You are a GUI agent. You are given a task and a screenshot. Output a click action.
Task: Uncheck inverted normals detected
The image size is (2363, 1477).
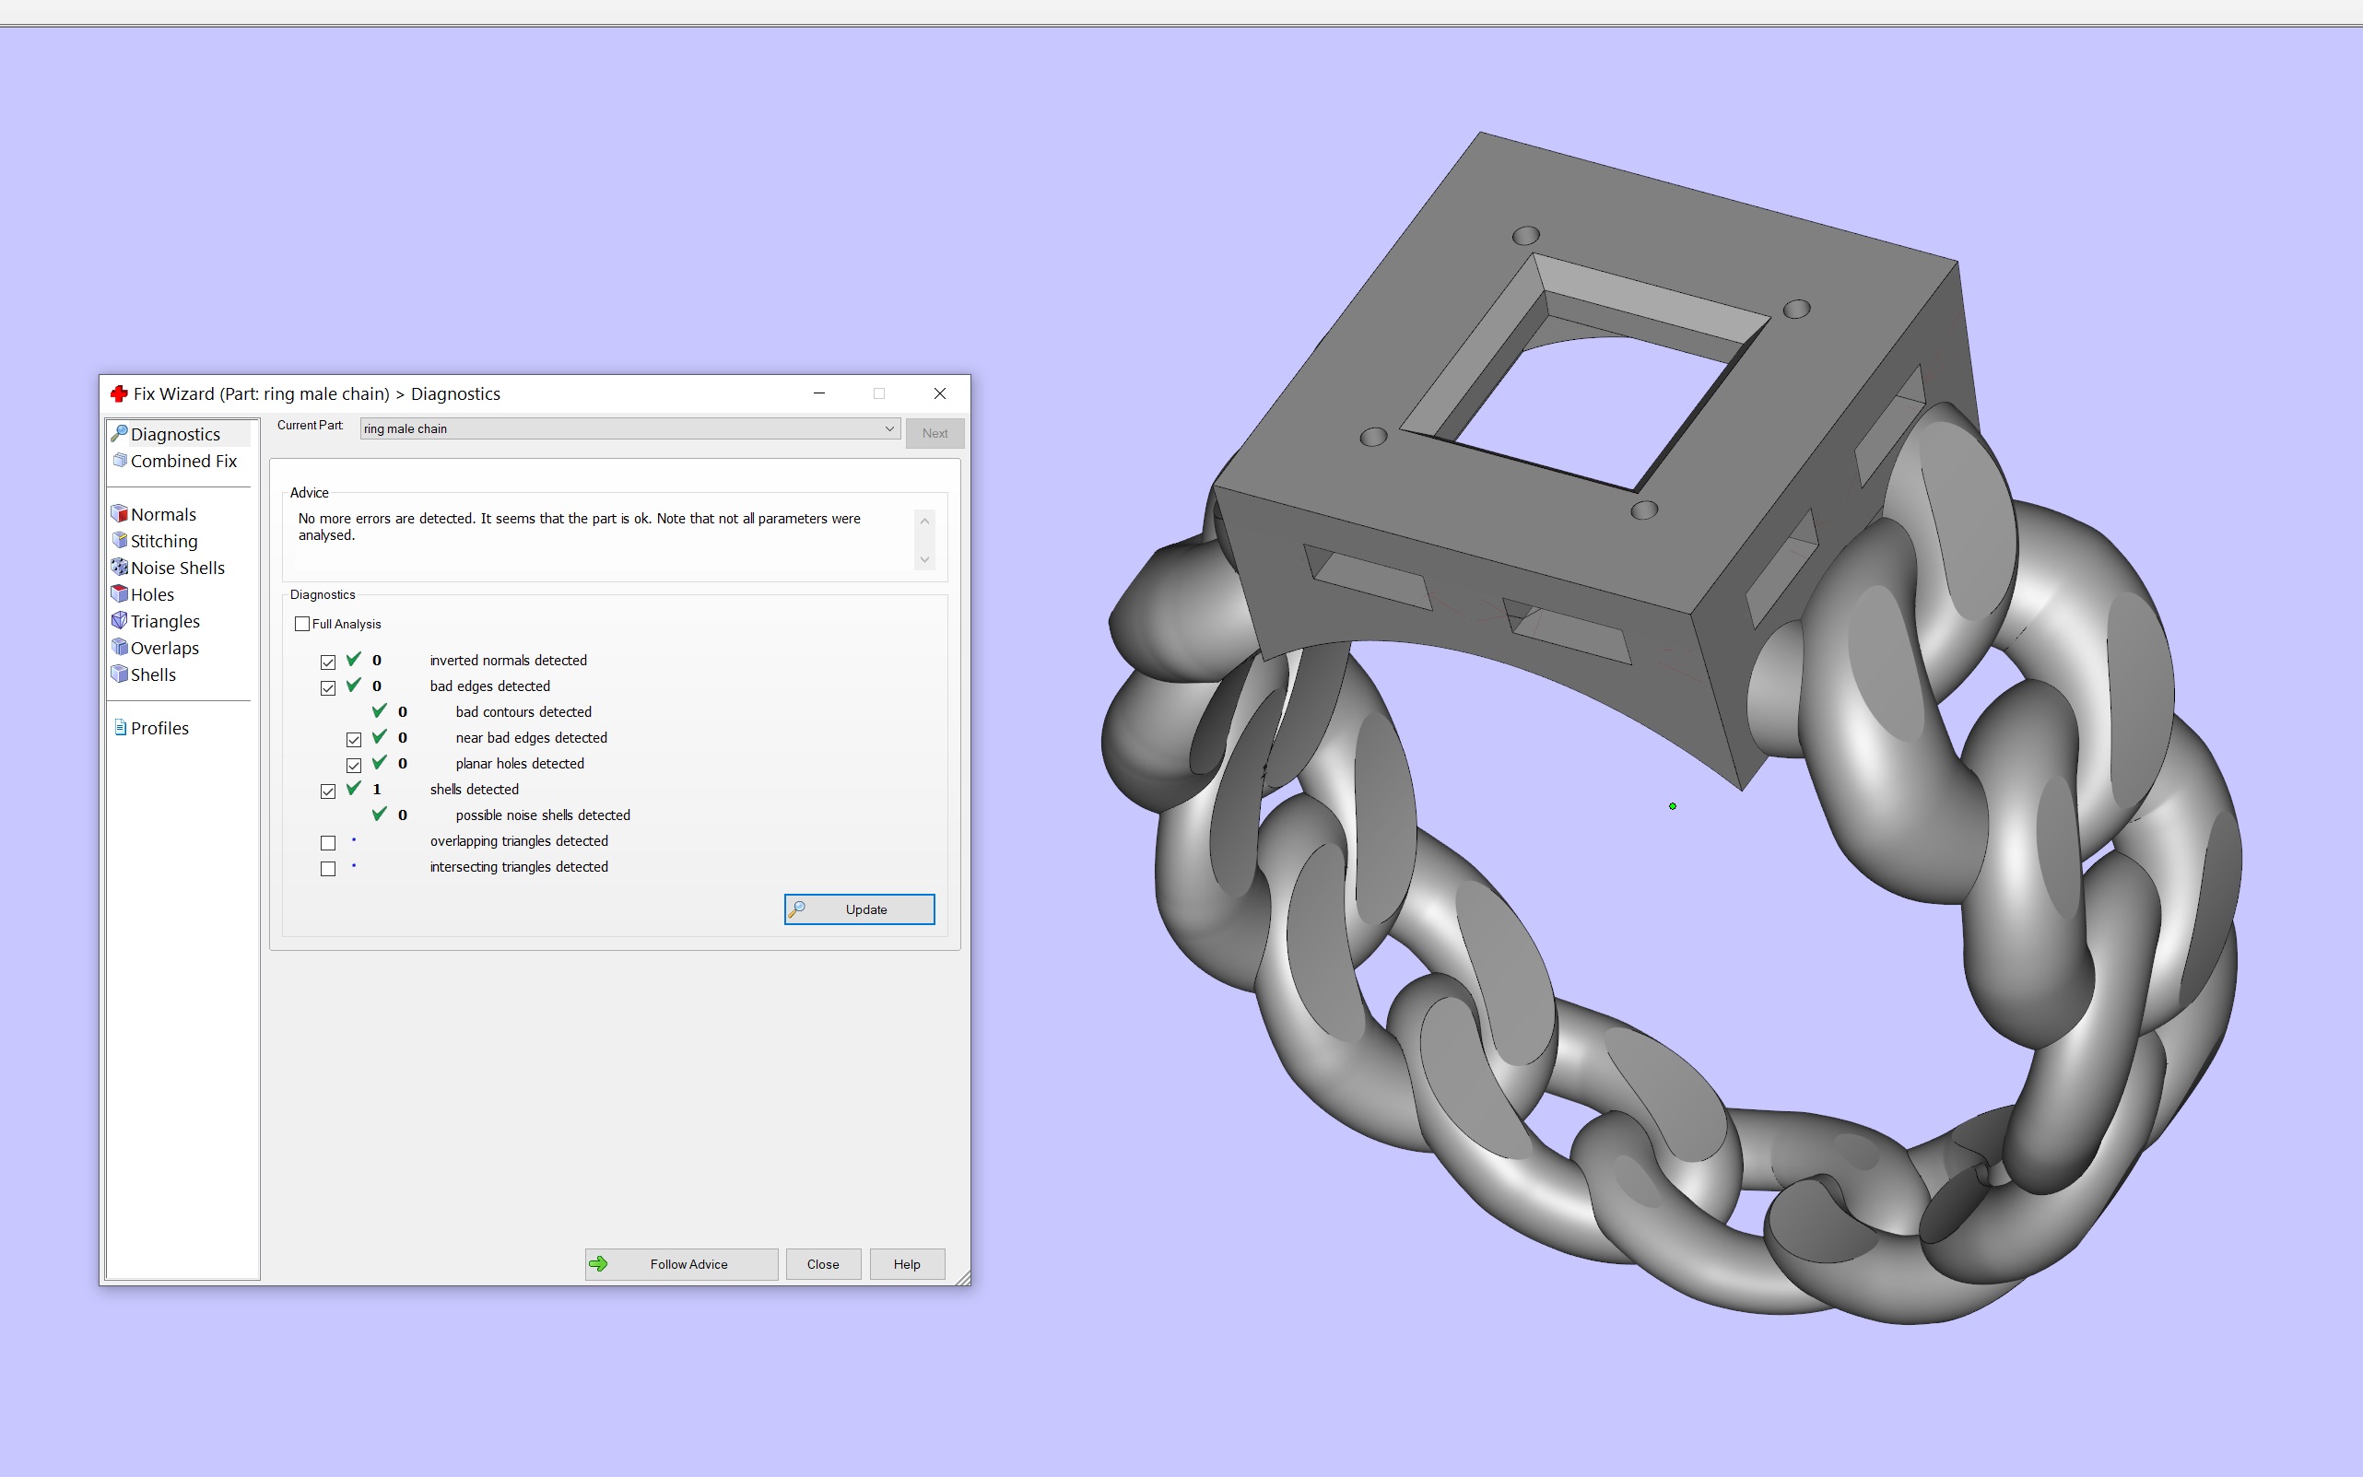click(x=328, y=662)
